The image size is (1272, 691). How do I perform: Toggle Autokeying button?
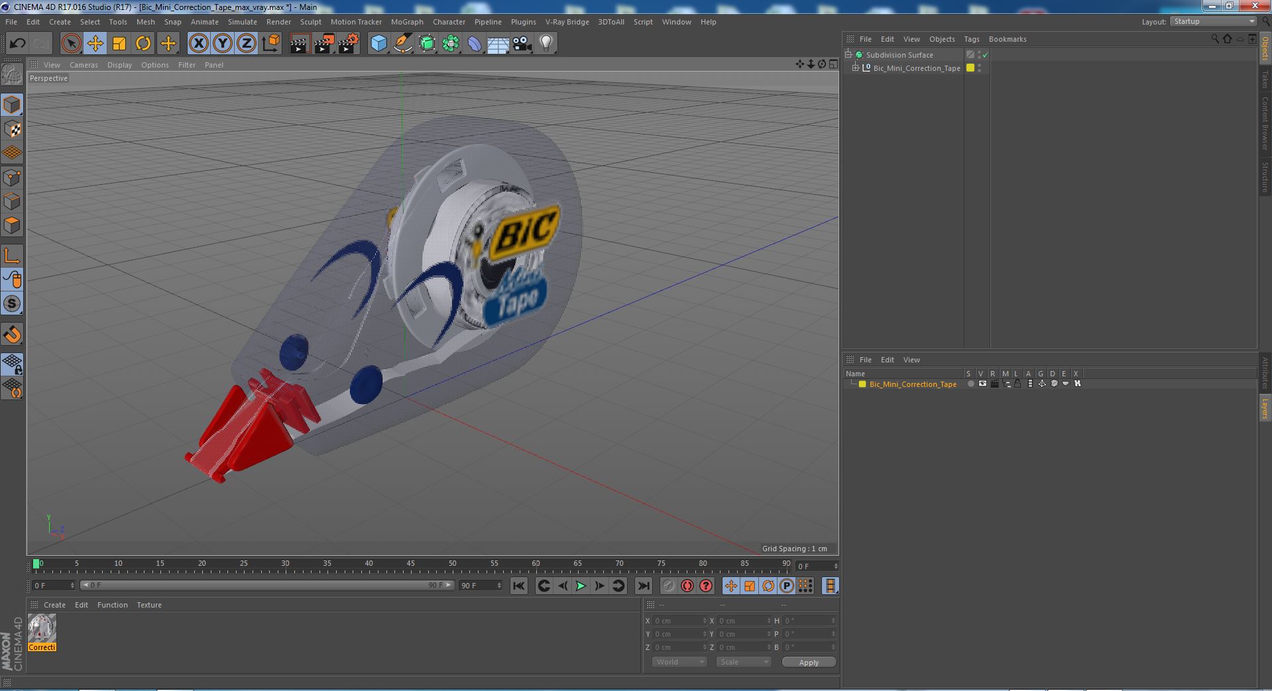[687, 586]
